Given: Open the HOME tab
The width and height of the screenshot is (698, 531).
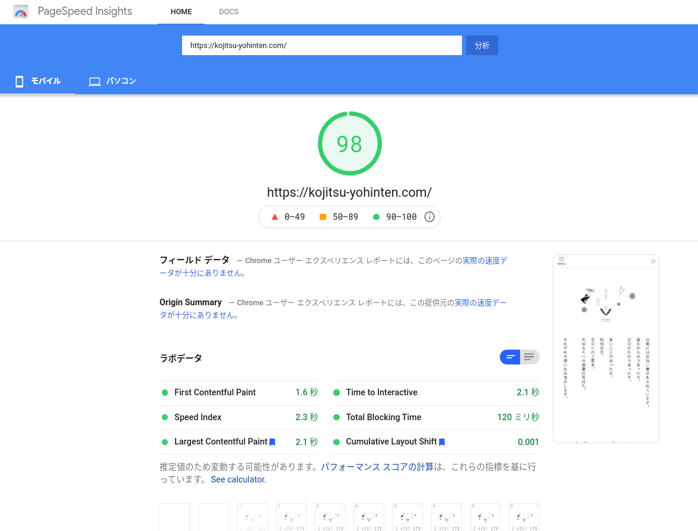Looking at the screenshot, I should [x=181, y=12].
